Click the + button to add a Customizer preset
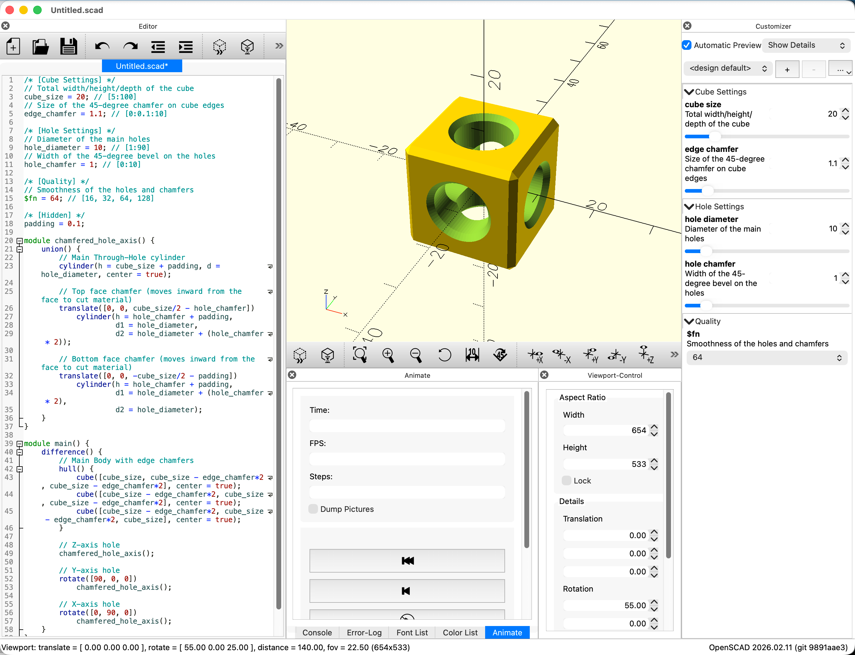This screenshot has height=655, width=855. pyautogui.click(x=787, y=69)
